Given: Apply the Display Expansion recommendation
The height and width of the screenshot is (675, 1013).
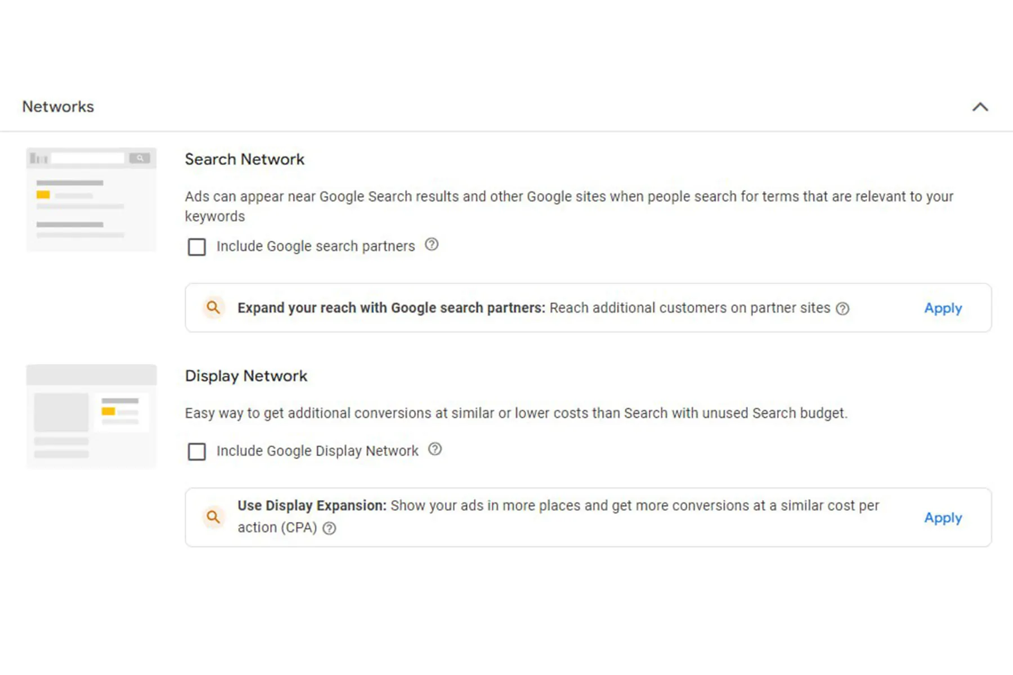Looking at the screenshot, I should click(x=943, y=517).
